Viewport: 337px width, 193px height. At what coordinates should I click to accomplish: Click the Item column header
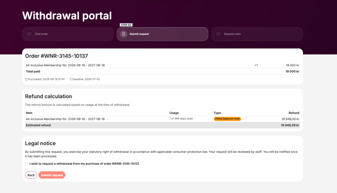point(29,113)
